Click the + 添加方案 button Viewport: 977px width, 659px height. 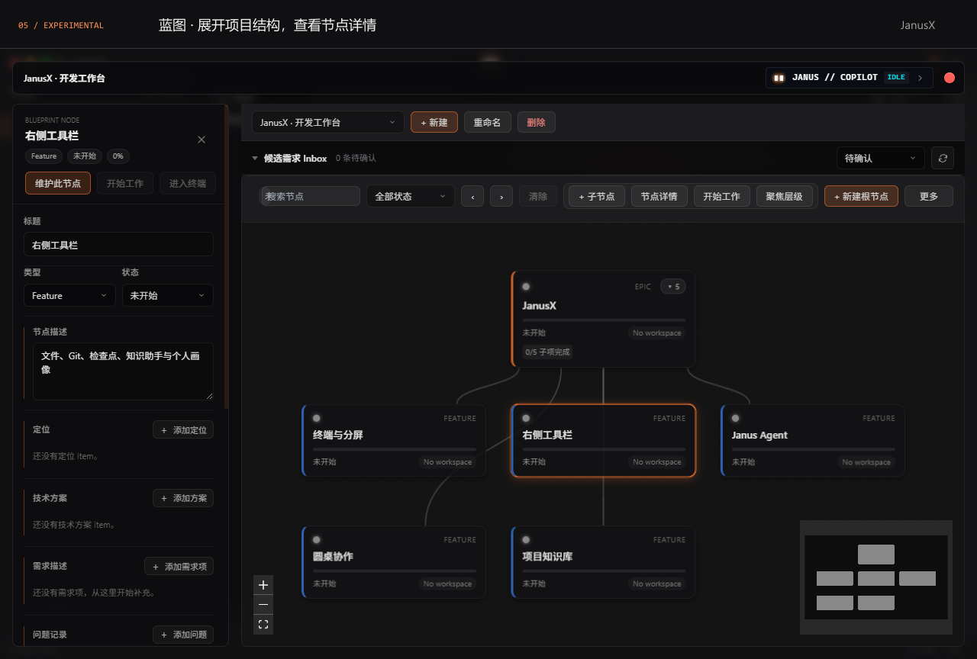tap(183, 498)
